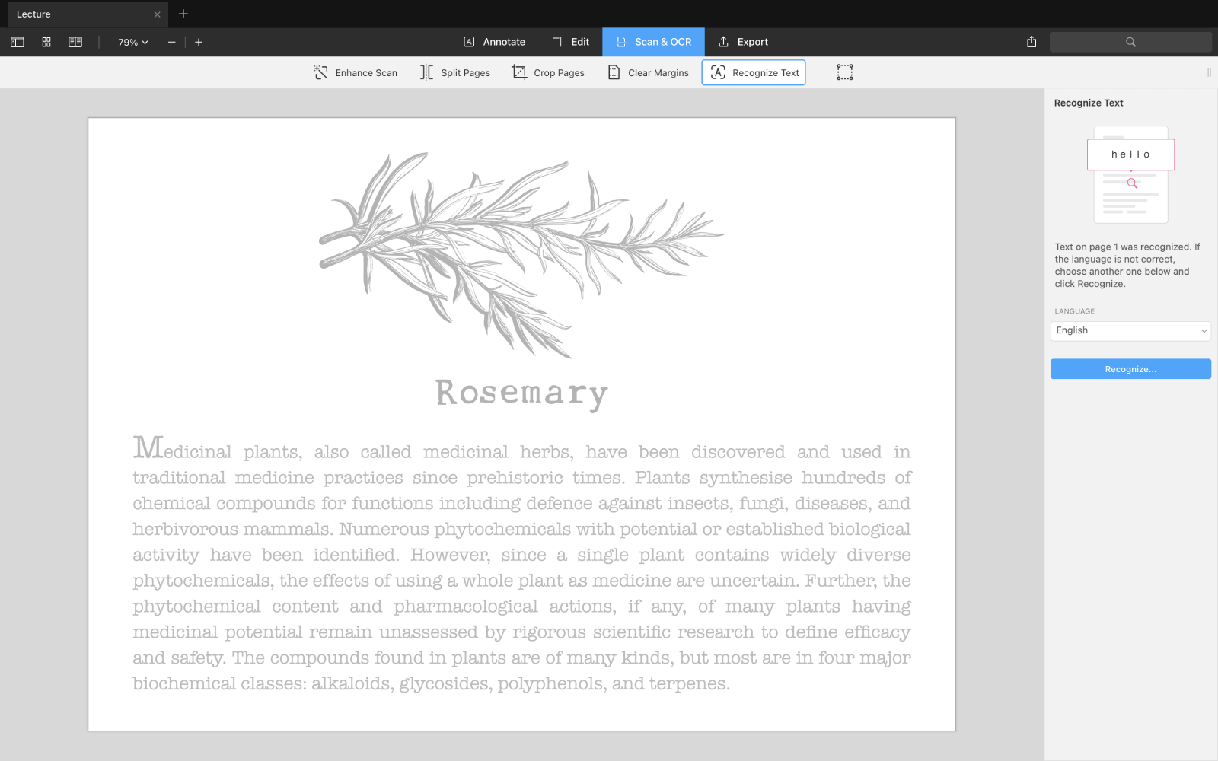Switch to thumbnail grid view
Screen dimensions: 1218x761
(x=46, y=43)
